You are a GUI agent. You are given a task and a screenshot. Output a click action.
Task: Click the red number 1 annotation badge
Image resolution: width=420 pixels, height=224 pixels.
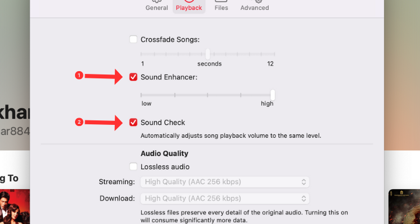(79, 75)
